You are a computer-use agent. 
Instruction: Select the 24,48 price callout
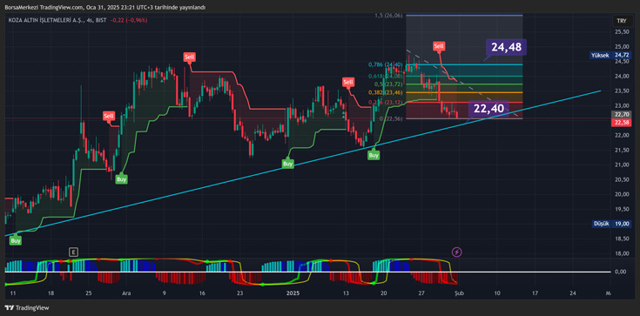[x=506, y=47]
